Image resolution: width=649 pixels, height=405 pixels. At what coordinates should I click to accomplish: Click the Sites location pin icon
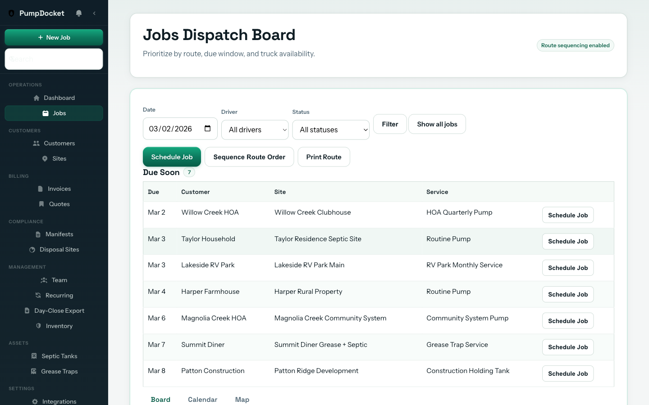pyautogui.click(x=44, y=158)
